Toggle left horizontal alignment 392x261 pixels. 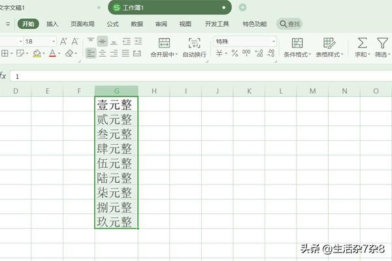click(x=91, y=54)
